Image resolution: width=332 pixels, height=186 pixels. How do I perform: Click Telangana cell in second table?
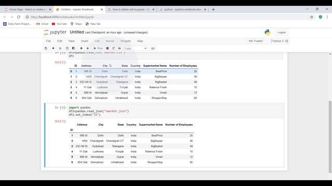[118, 146]
